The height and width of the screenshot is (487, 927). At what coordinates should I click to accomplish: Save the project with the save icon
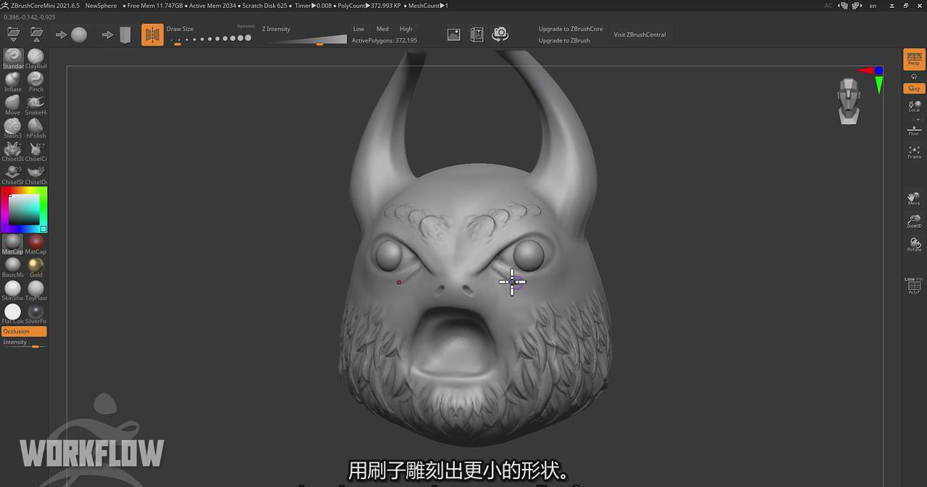tap(37, 34)
